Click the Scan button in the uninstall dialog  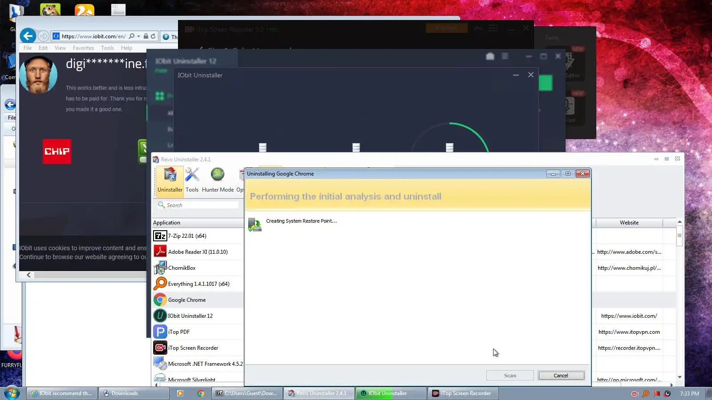click(x=510, y=376)
